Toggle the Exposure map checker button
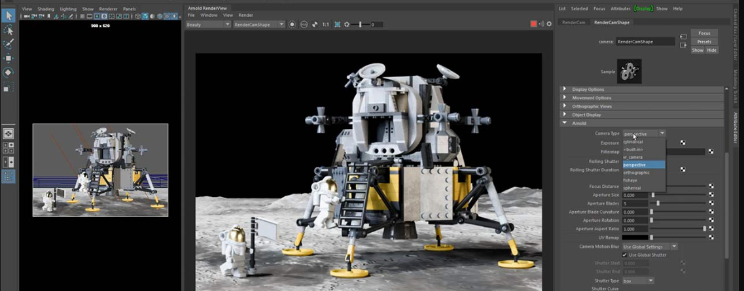 point(682,143)
